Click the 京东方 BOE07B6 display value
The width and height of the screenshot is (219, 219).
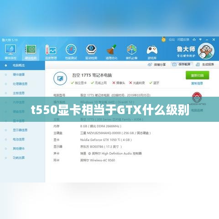pos(101,146)
